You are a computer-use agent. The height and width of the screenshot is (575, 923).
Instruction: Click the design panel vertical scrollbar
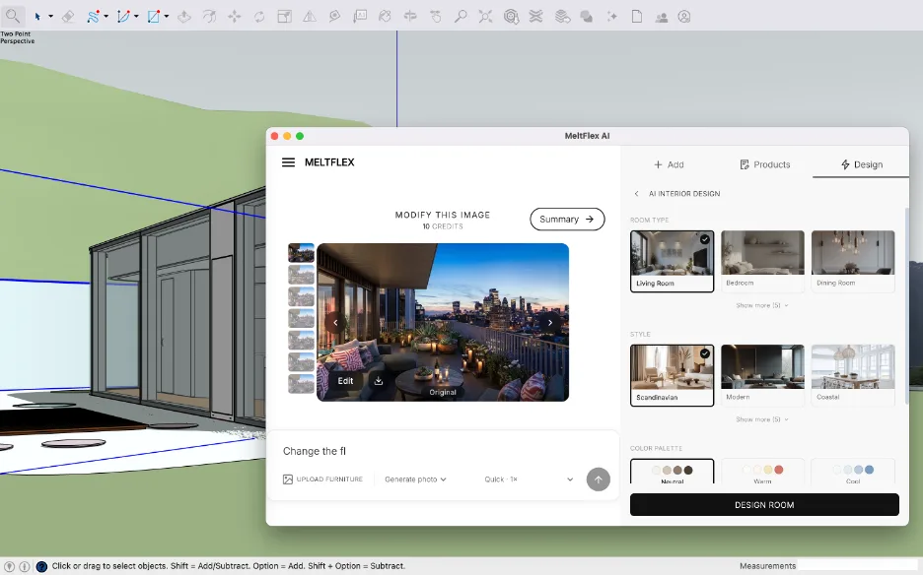coord(907,306)
